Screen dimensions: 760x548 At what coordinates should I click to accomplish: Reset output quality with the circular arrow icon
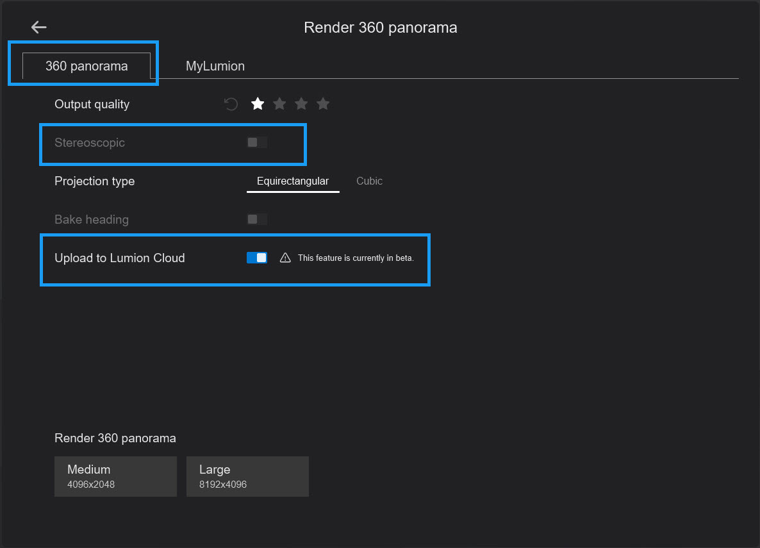(231, 104)
